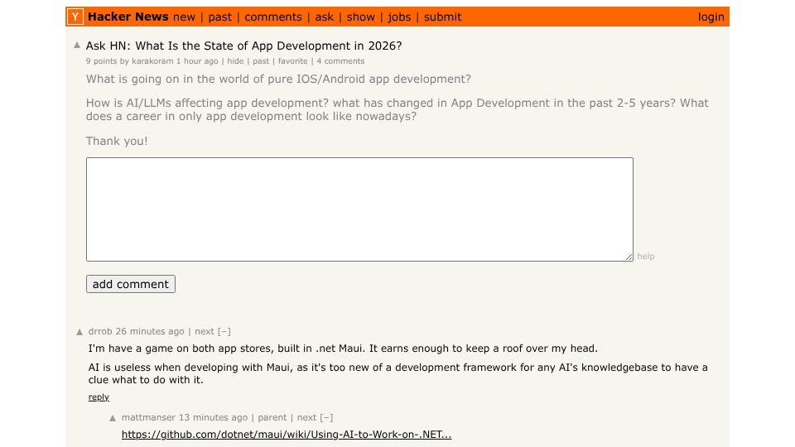Screen dimensions: 795x447
Task: Click text 'AI is useless when developing with Maui'
Action: (x=190, y=368)
